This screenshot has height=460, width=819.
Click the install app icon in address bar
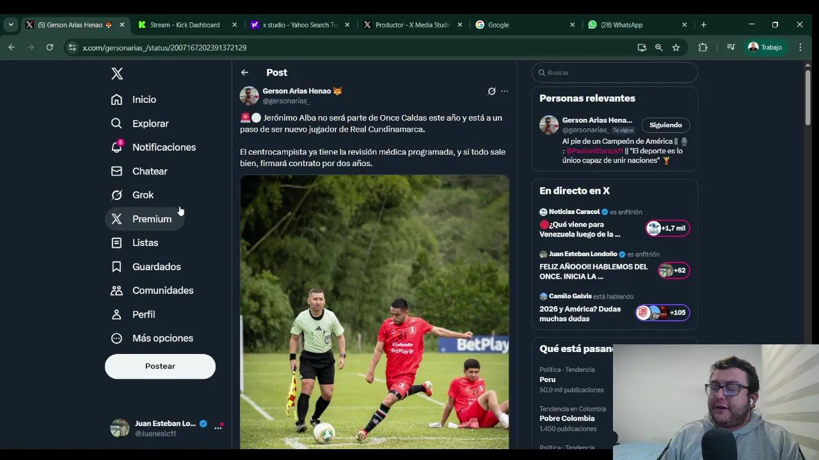(x=642, y=47)
